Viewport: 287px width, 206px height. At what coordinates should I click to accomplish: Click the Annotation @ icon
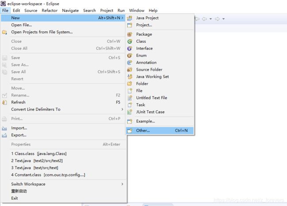pyautogui.click(x=129, y=63)
